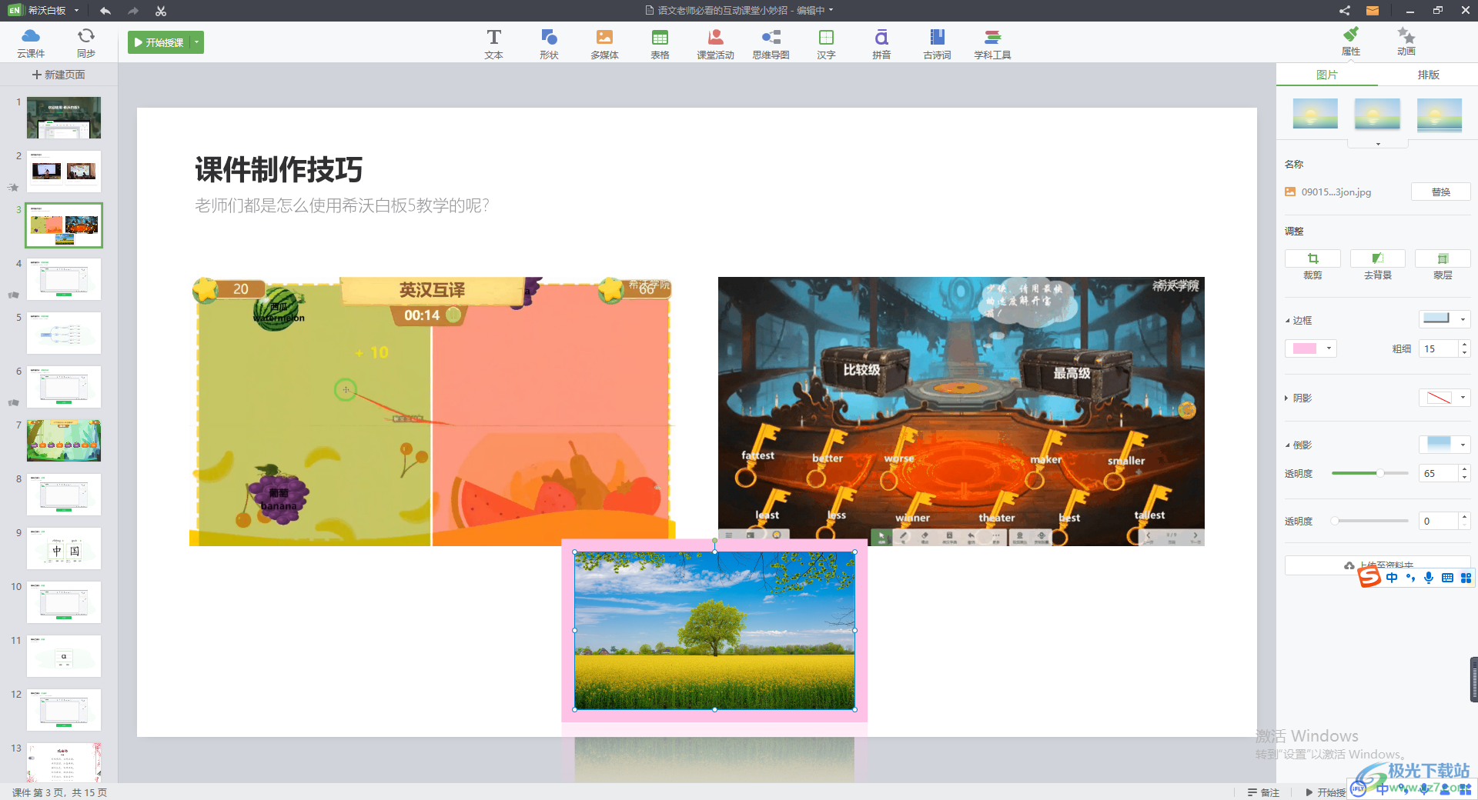Select the 英汉互译 game image on slide

click(432, 411)
